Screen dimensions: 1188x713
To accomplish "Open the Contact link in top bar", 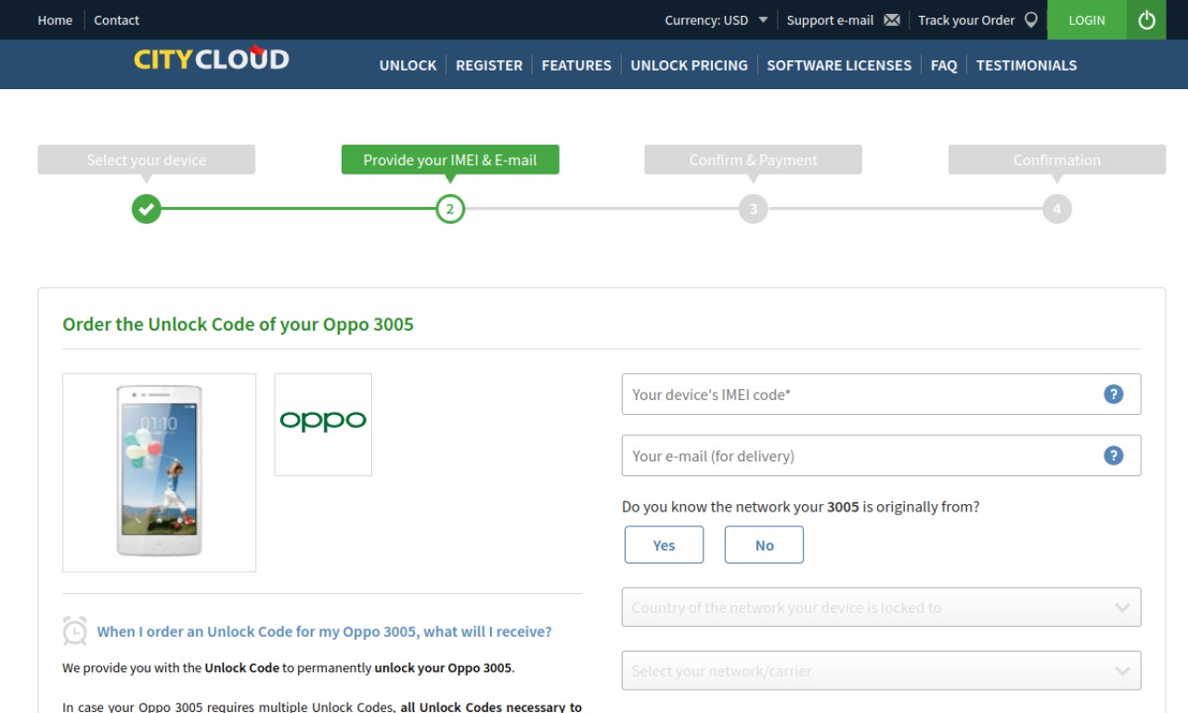I will pyautogui.click(x=117, y=20).
